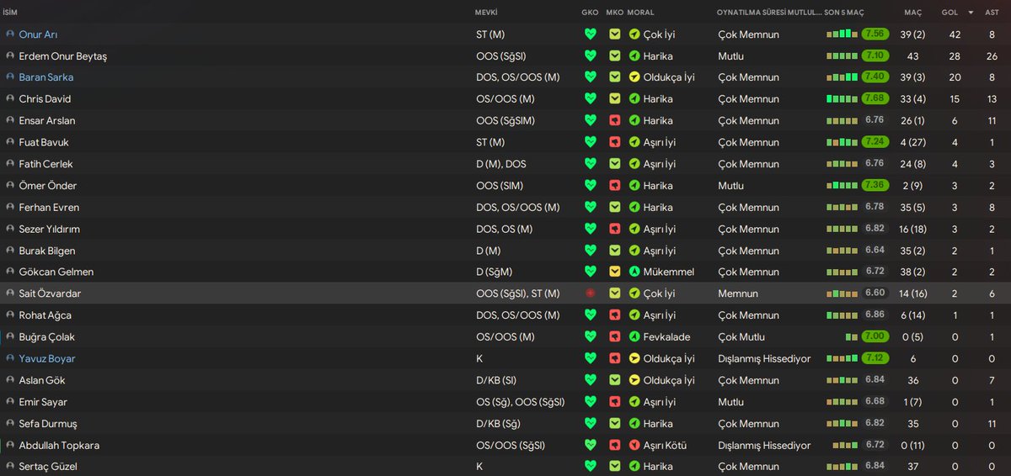Click the green heart icon in Gökcan Gelmen row
Viewport: 1011px width, 476px height.
click(590, 272)
